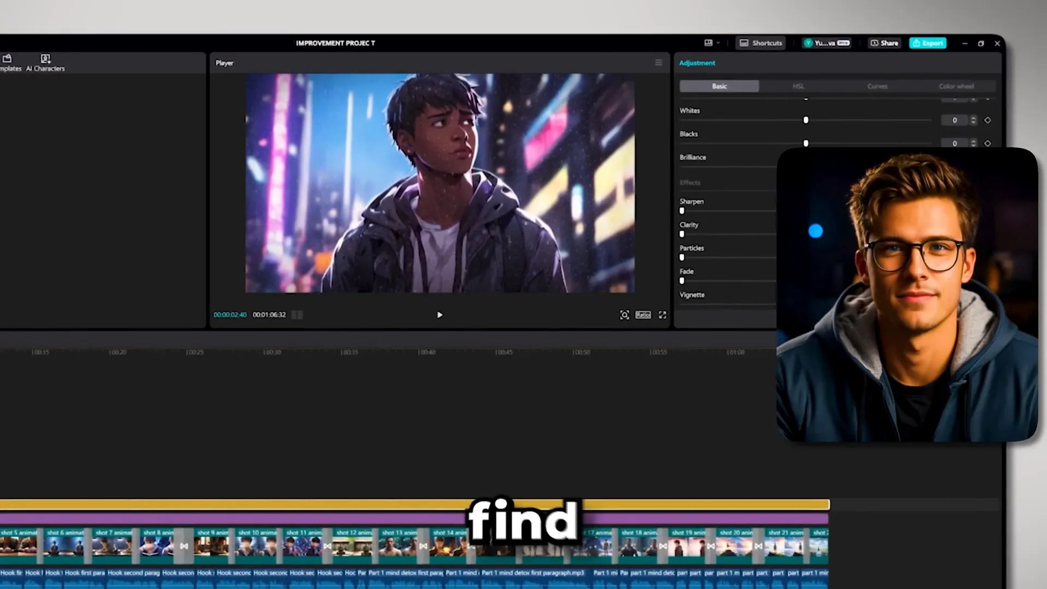The width and height of the screenshot is (1047, 589).
Task: Click the Export button
Action: tap(928, 43)
